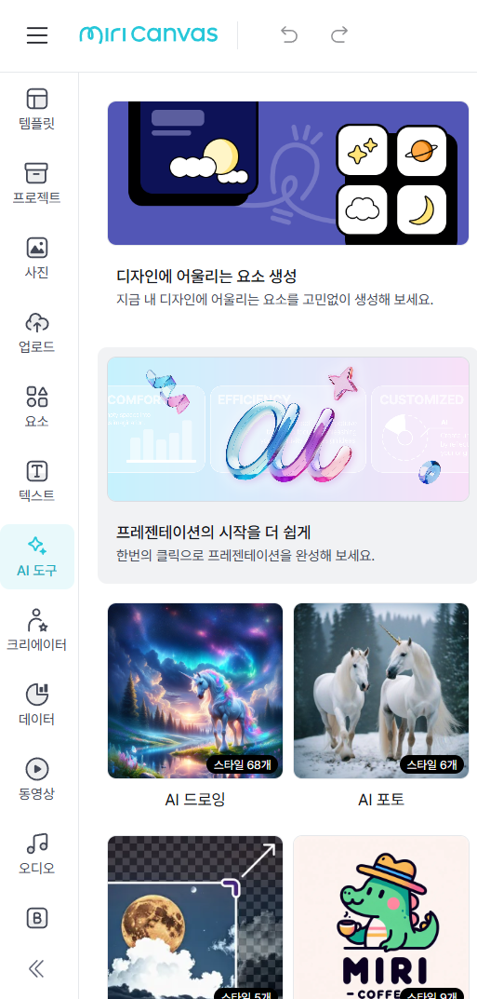The image size is (477, 999).
Task: Select the 사진 photos icon
Action: pyautogui.click(x=37, y=259)
